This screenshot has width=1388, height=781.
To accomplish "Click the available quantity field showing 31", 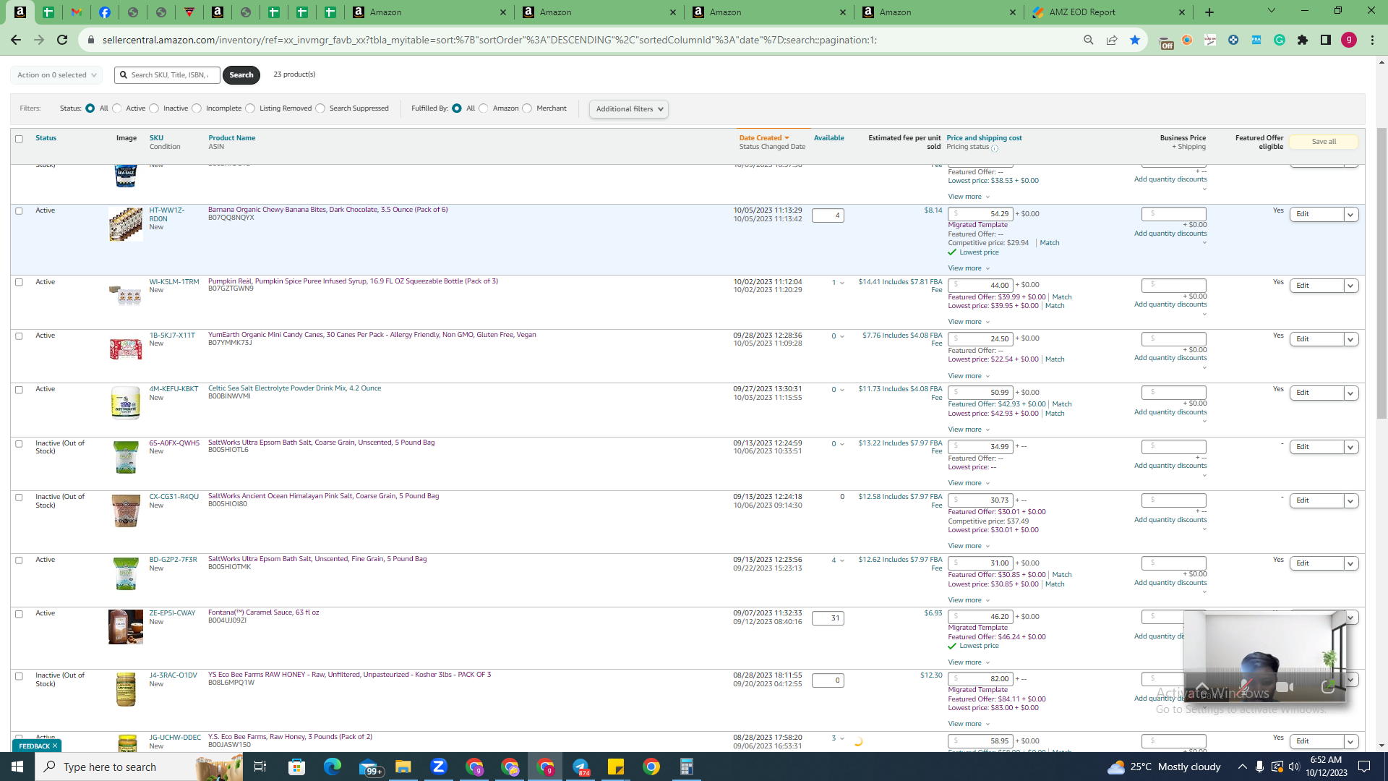I will click(x=828, y=618).
